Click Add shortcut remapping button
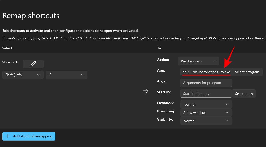This screenshot has width=266, height=147. 29,136
